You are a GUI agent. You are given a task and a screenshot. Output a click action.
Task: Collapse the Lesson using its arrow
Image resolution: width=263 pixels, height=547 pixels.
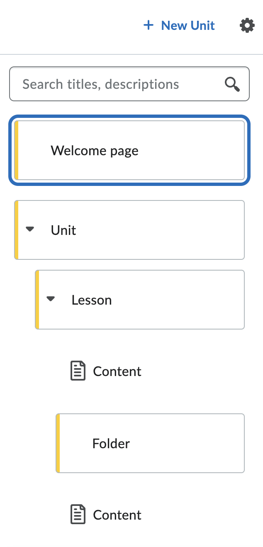point(51,299)
